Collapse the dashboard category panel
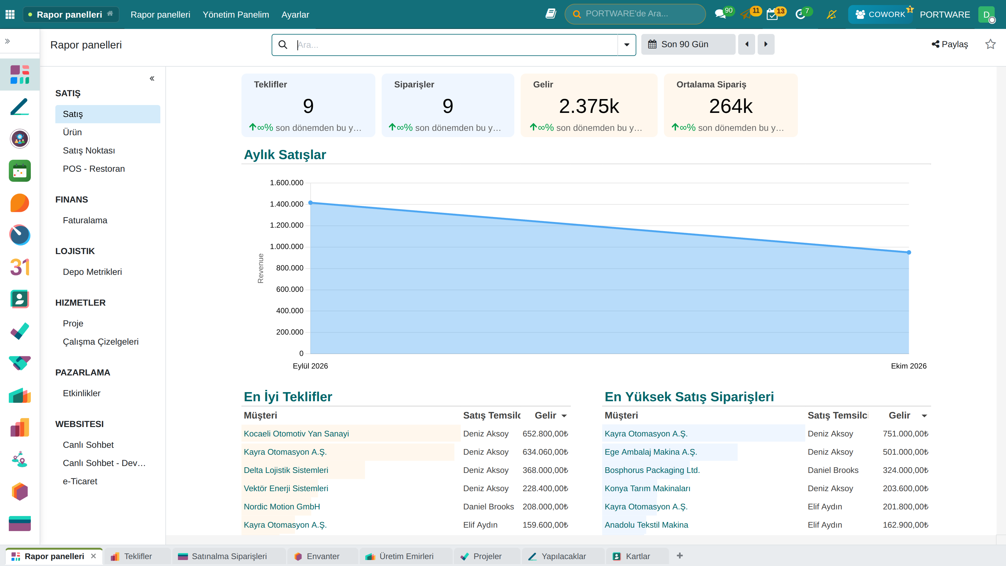The width and height of the screenshot is (1006, 566). click(152, 79)
